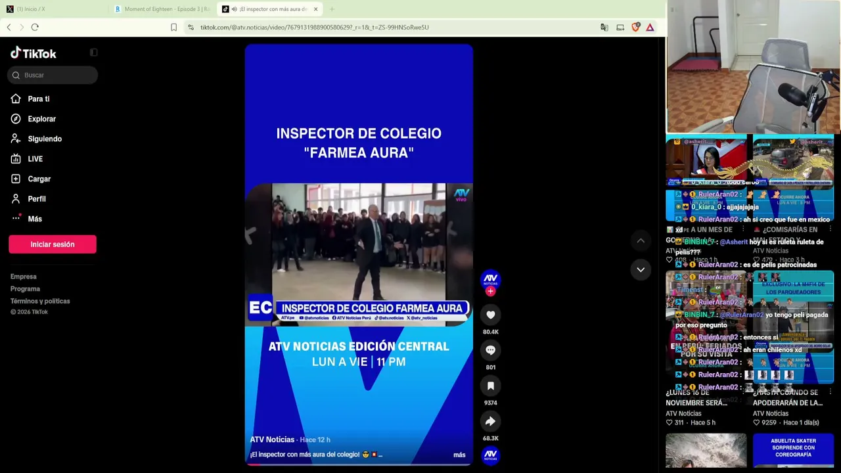Click the cast screen icon in the address bar
Screen dimensions: 841x473
(x=620, y=27)
